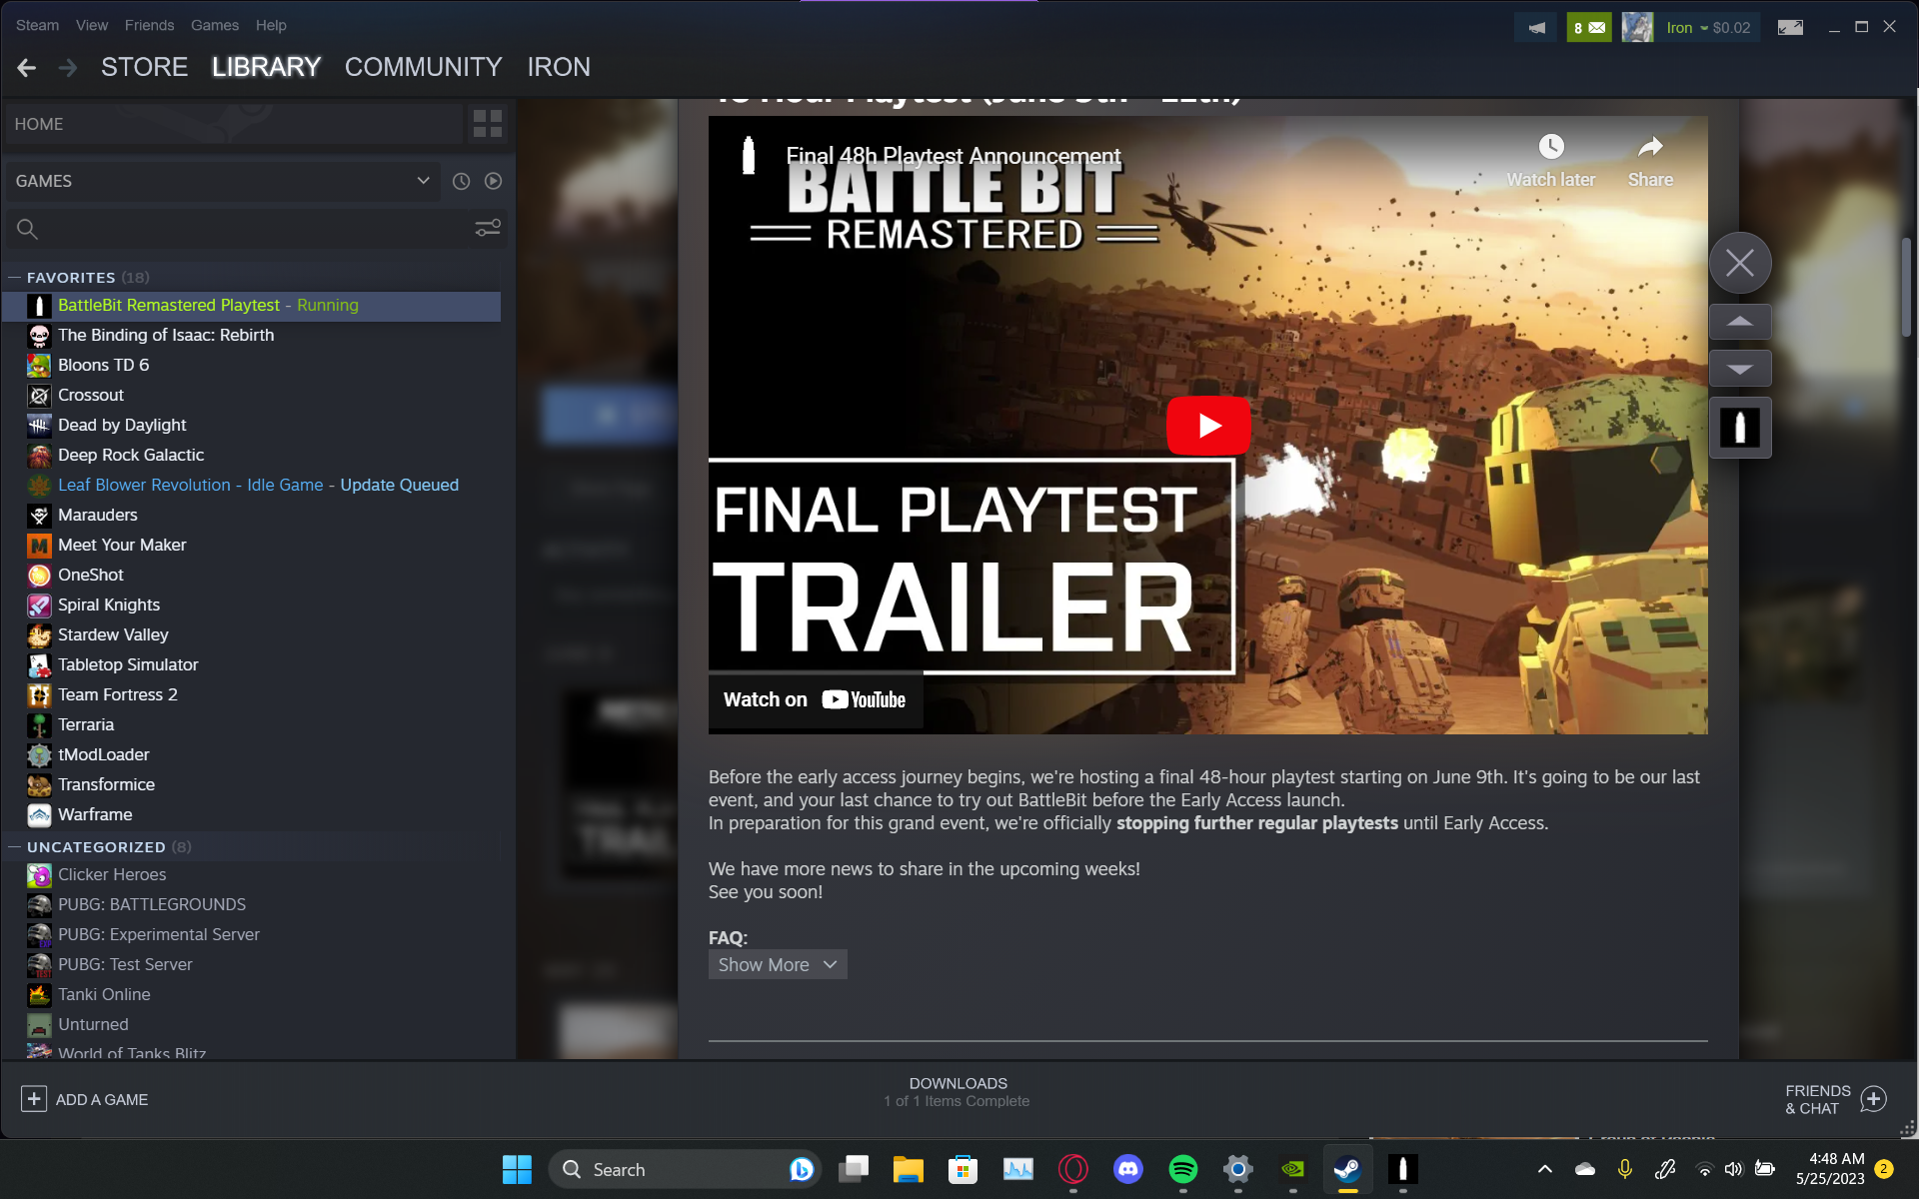Screen dimensions: 1919x1199
Task: Open FRIENDS & CHAT
Action: click(1835, 1099)
